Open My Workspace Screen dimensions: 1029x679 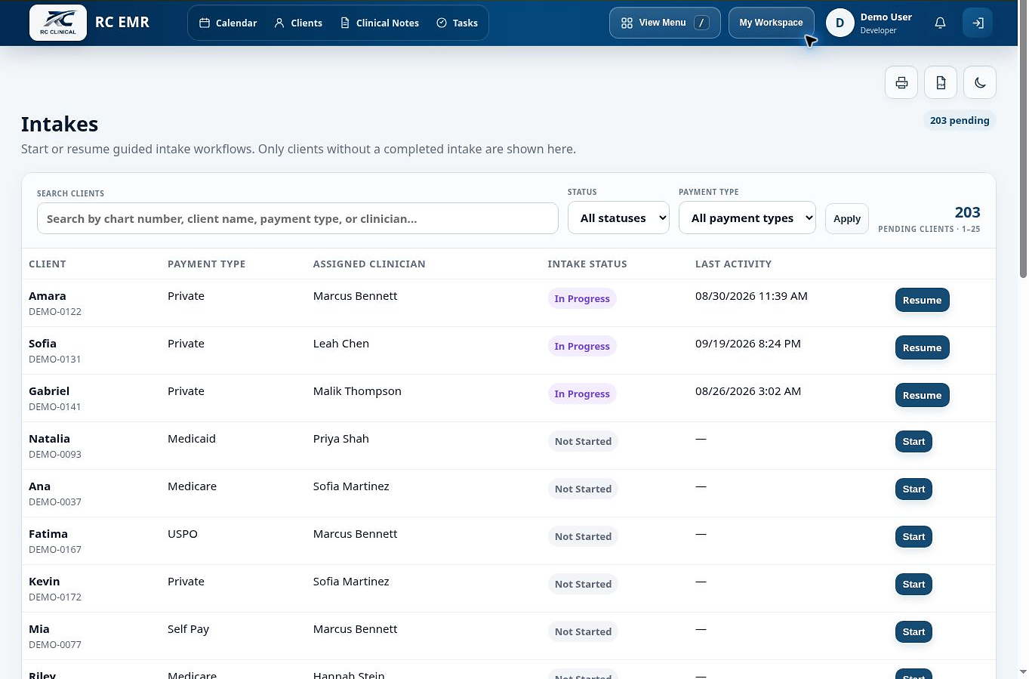point(771,23)
